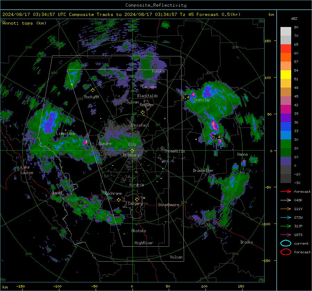This screenshot has width=312, height=291.
Task: Click the red 'forecast' ellipse icon
Action: click(286, 252)
